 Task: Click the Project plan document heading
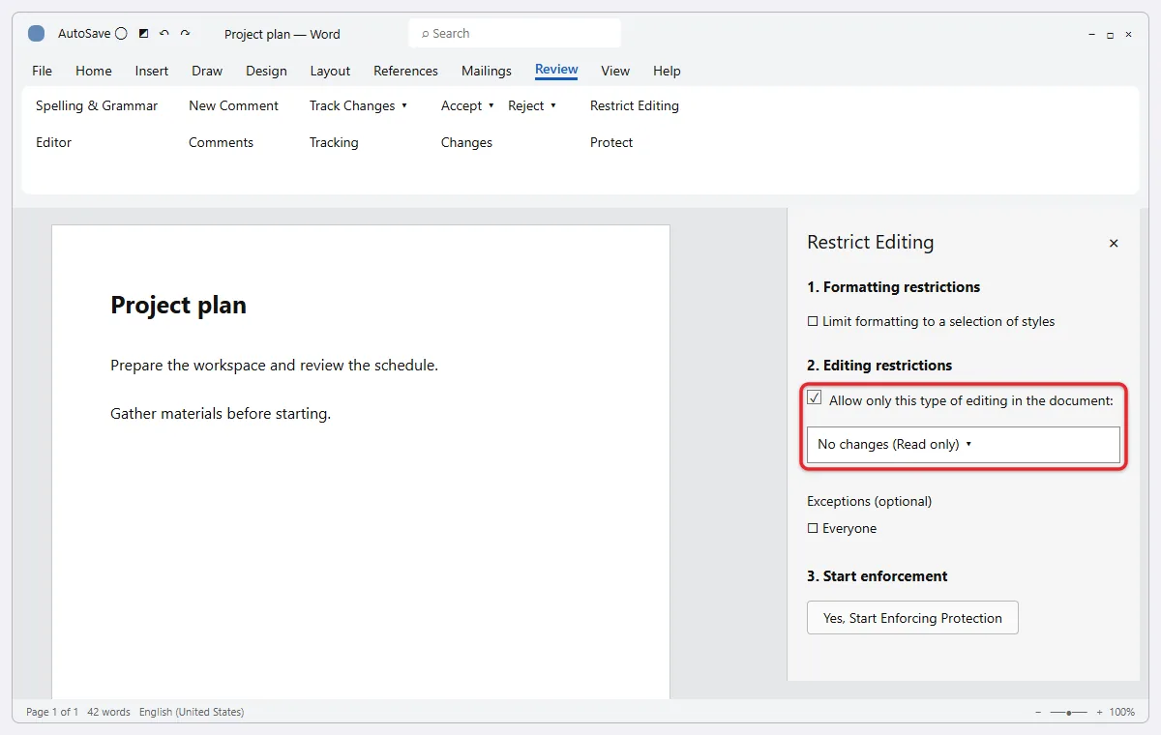pos(178,306)
